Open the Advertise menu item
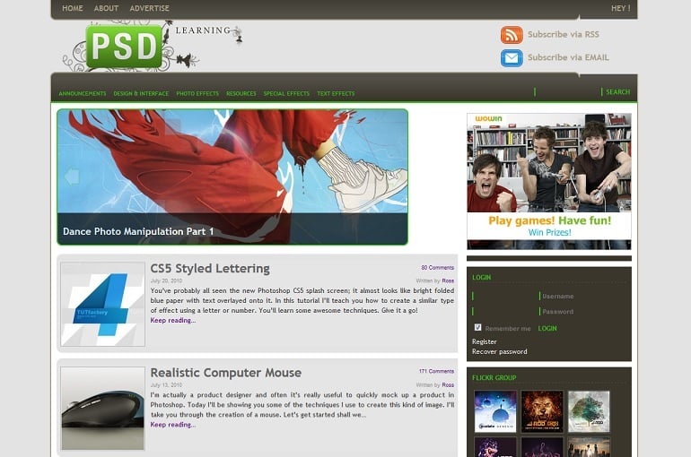 click(149, 8)
